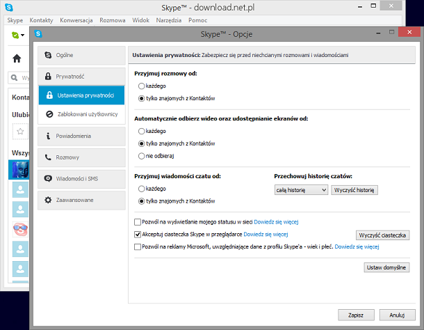Accept chat messages from każdego
424x330 pixels.
141,189
